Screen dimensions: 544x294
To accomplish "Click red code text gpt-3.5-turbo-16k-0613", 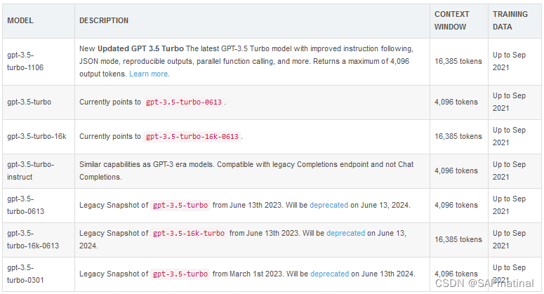I will [192, 136].
